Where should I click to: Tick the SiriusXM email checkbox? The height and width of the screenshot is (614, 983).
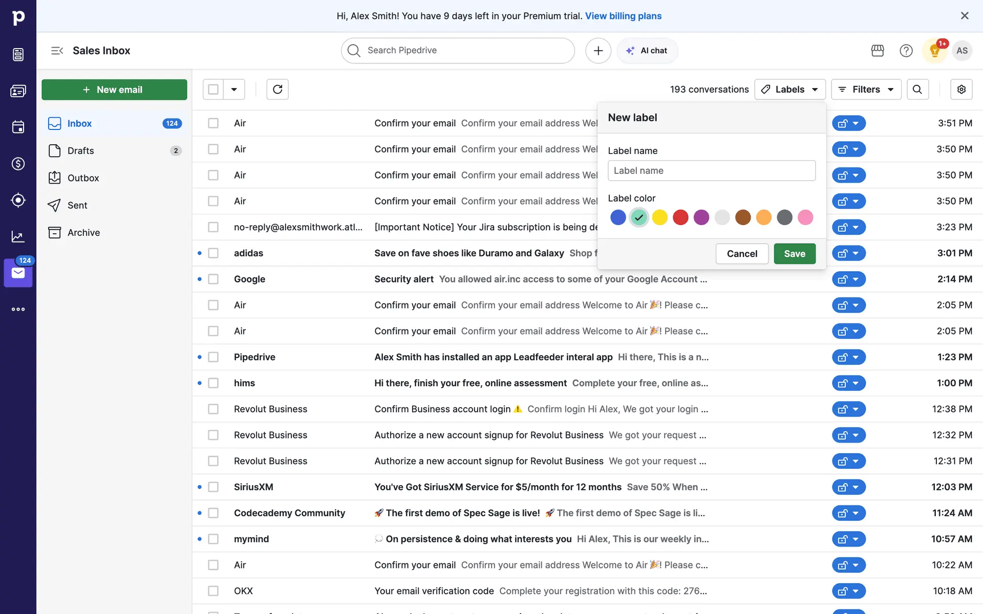[213, 487]
